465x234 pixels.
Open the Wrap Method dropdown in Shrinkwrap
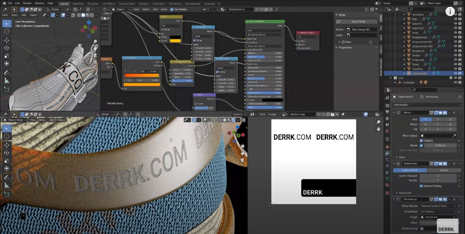438,206
